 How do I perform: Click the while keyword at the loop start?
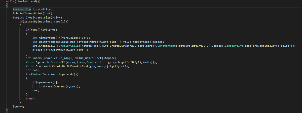click(10, 2)
